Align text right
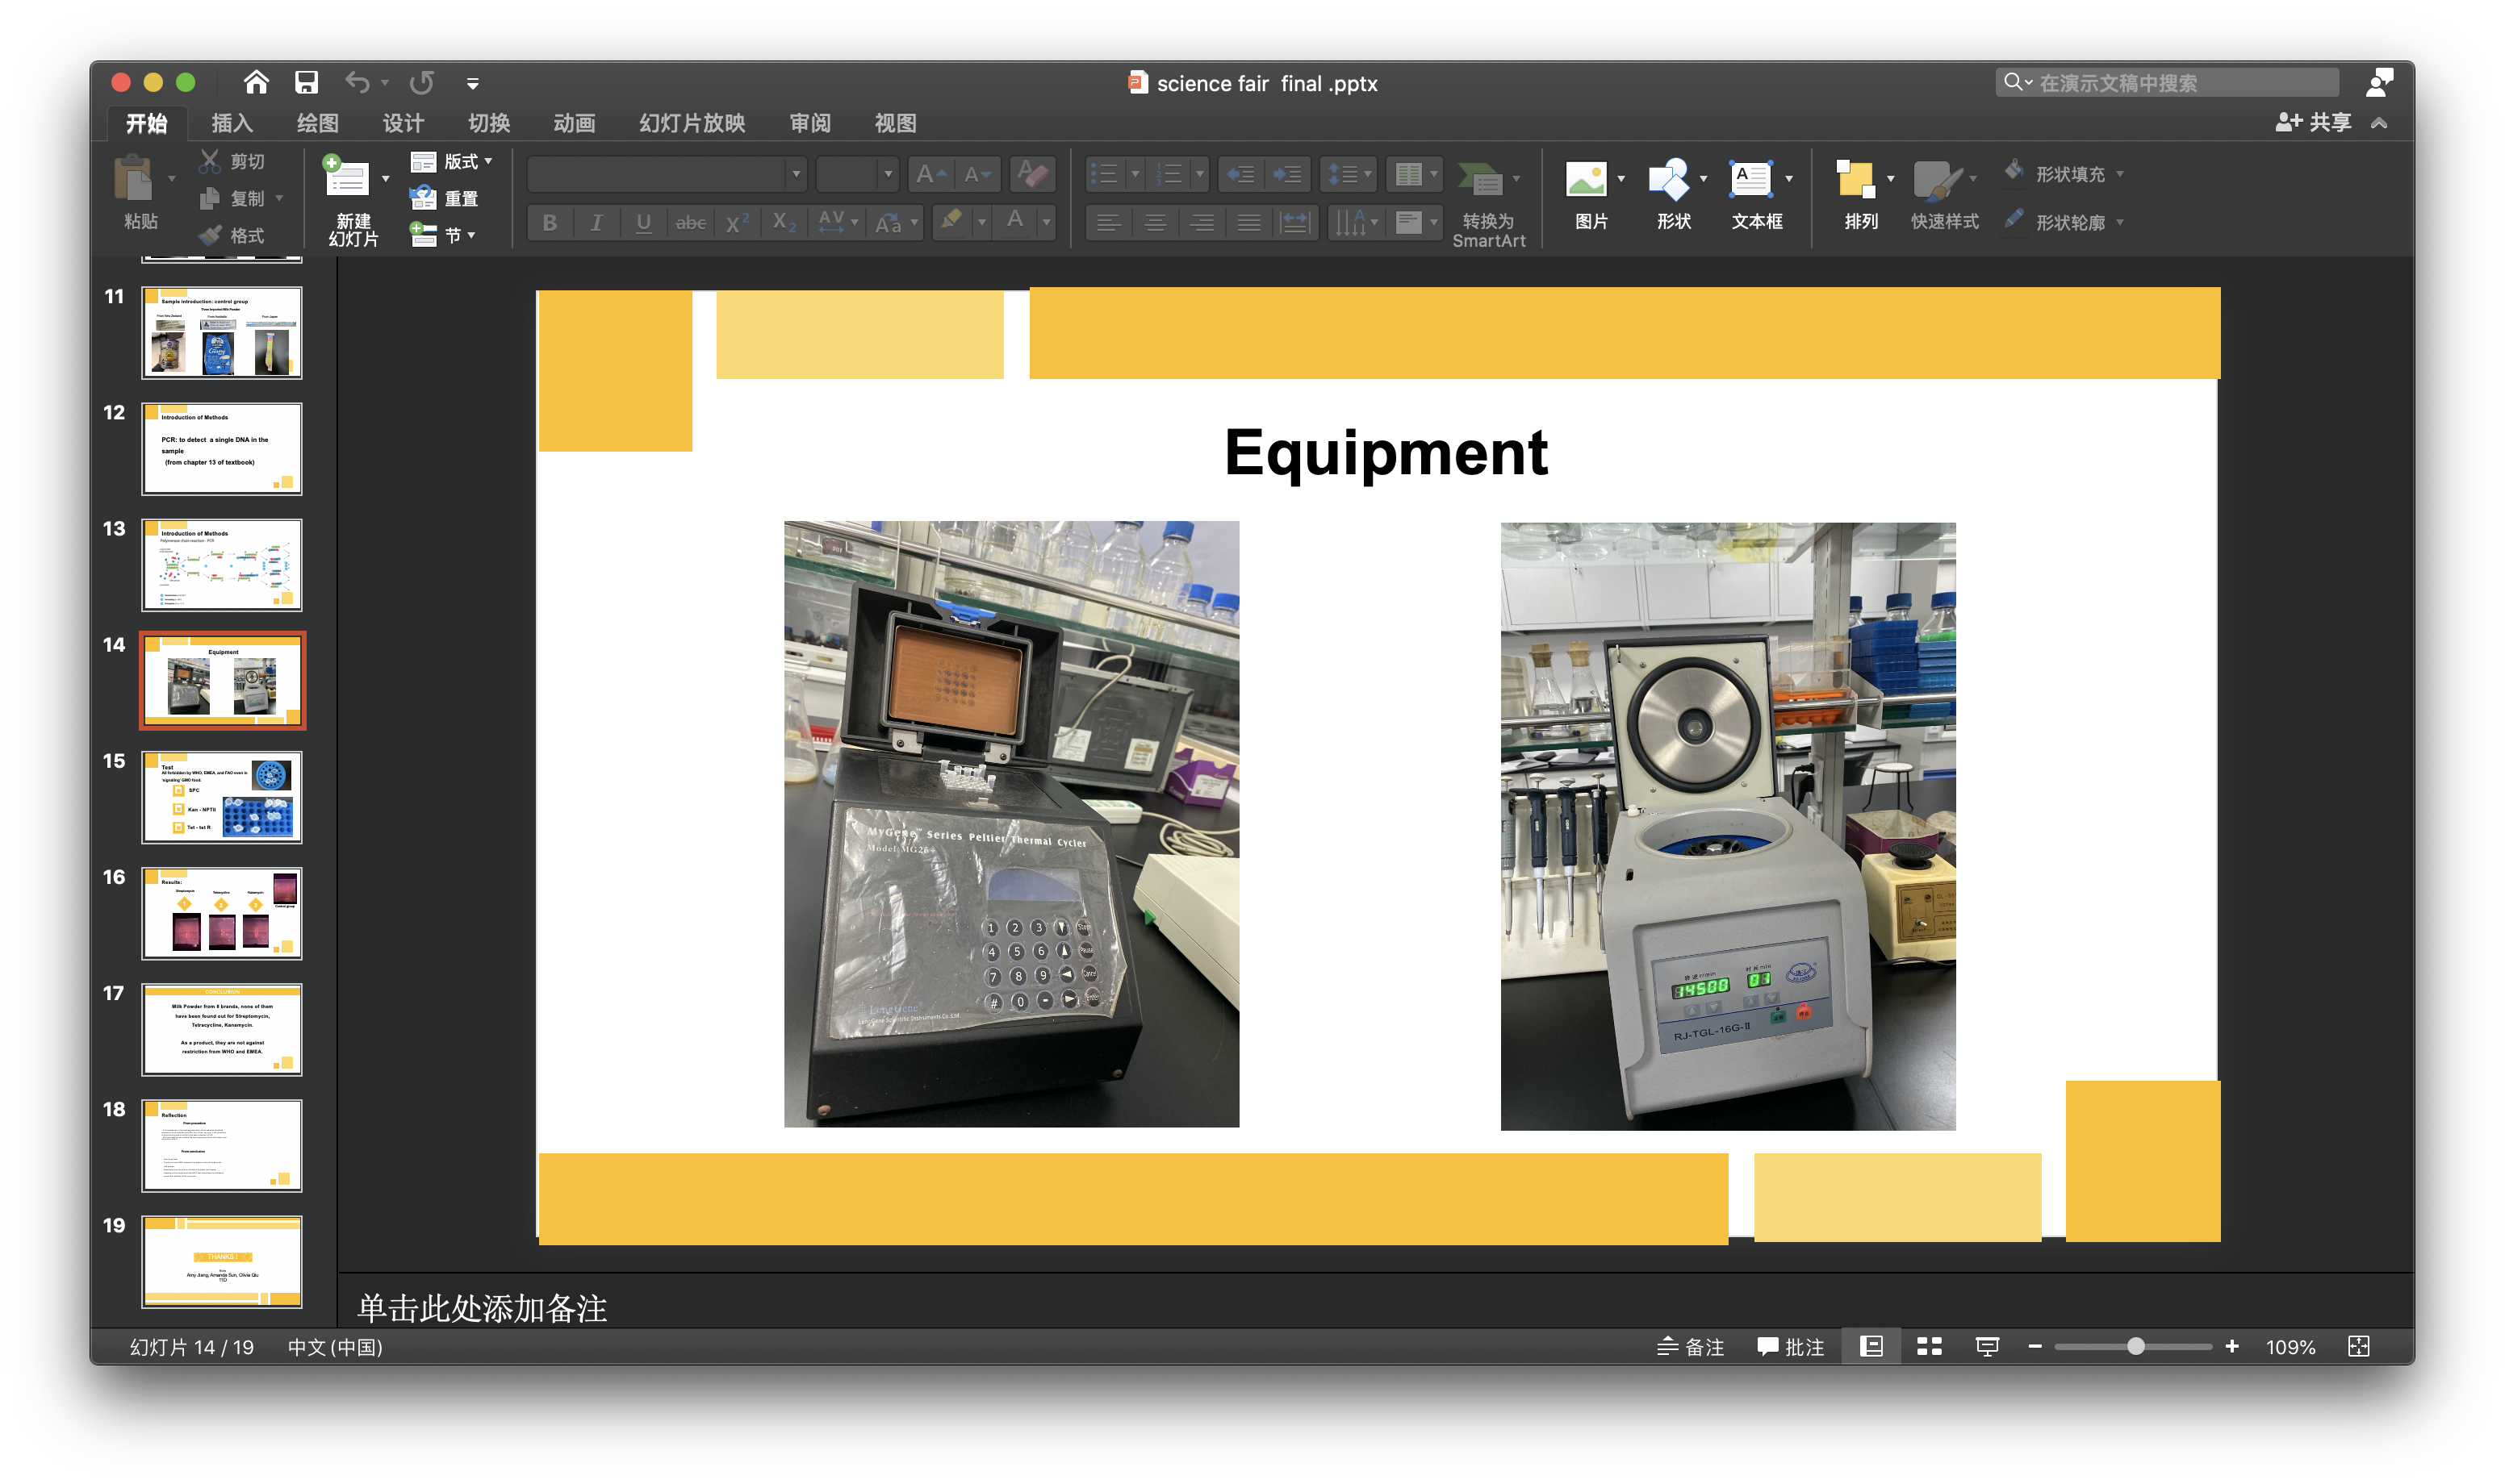This screenshot has width=2505, height=1484. tap(1202, 222)
